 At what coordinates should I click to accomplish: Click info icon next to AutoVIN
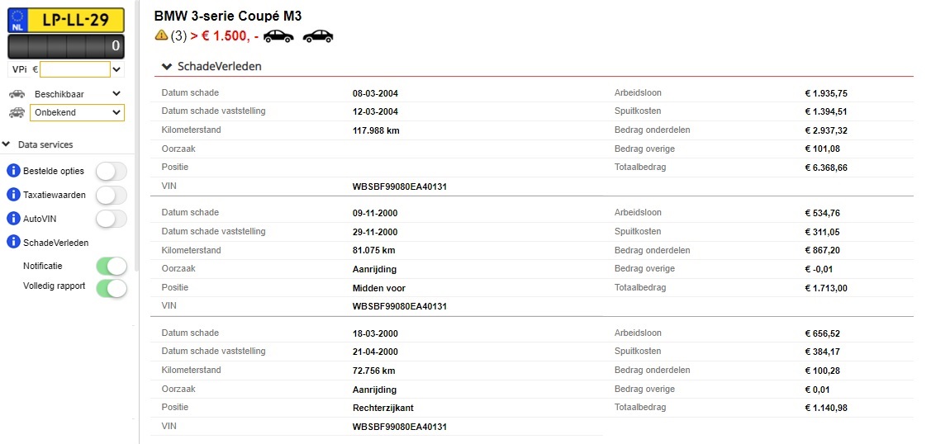click(x=13, y=219)
